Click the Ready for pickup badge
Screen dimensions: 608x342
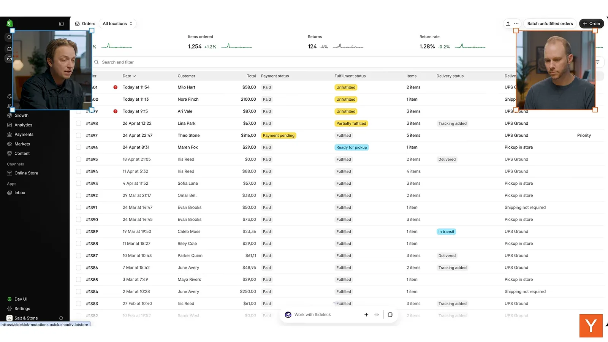point(352,147)
